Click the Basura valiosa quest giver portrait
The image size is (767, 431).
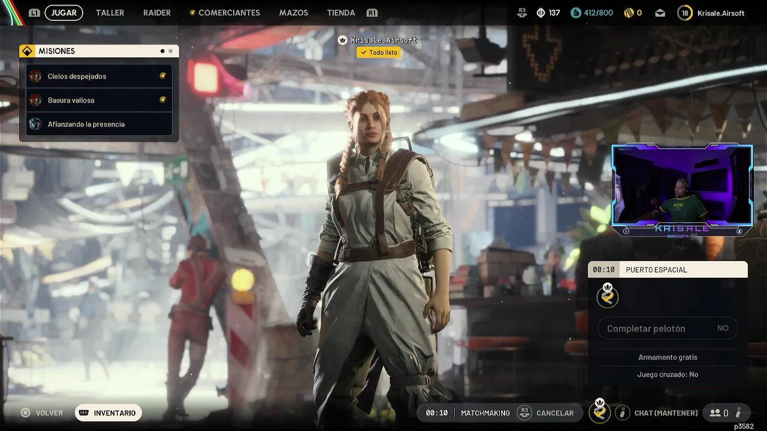click(x=35, y=100)
